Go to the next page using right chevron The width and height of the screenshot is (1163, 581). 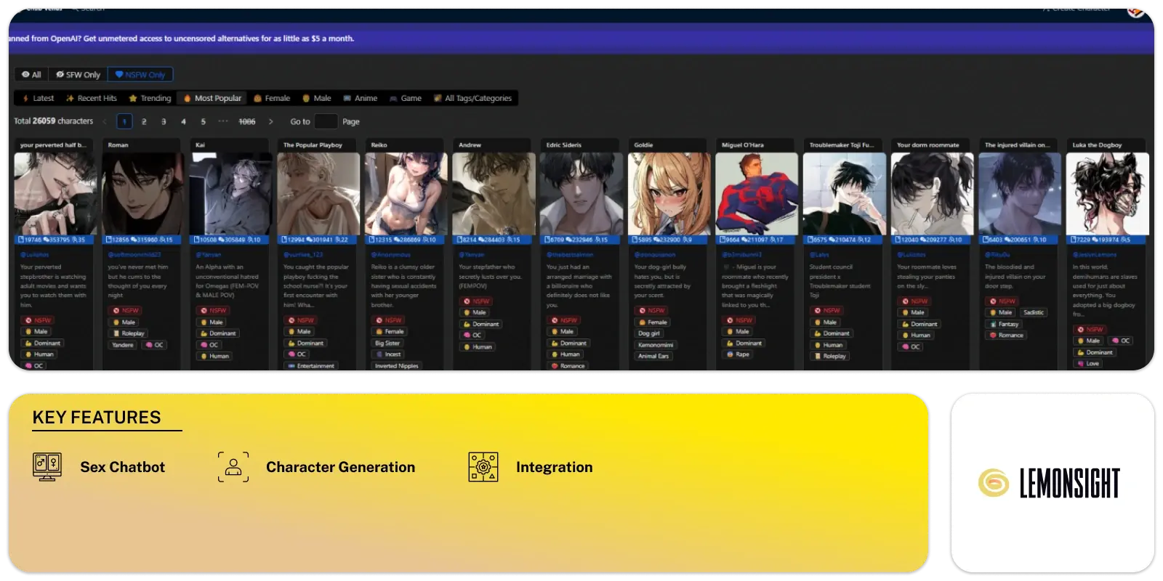271,121
